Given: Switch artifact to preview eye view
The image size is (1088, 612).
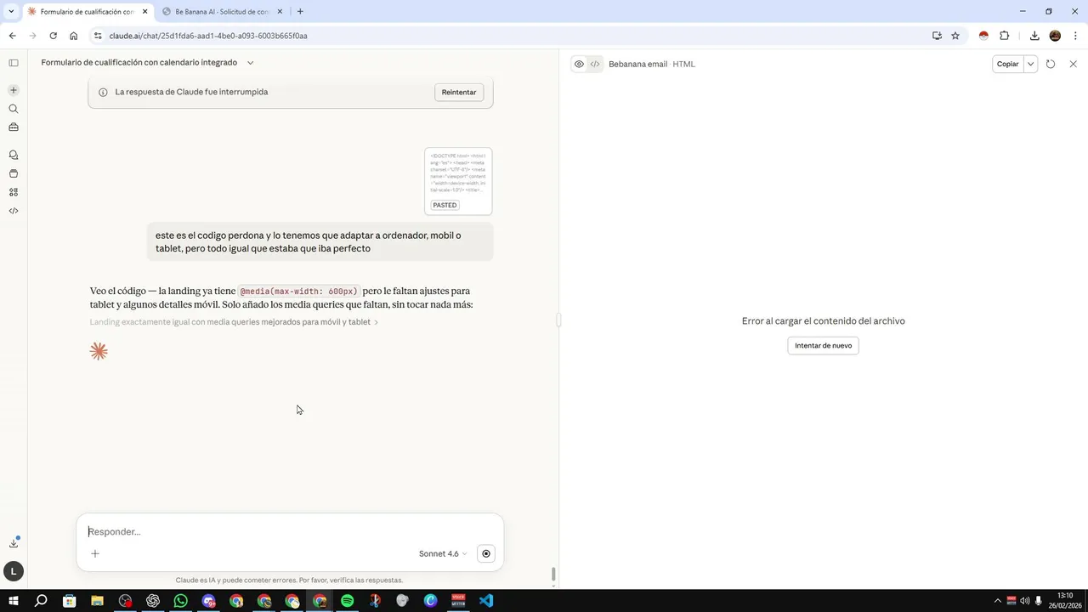Looking at the screenshot, I should [x=579, y=64].
